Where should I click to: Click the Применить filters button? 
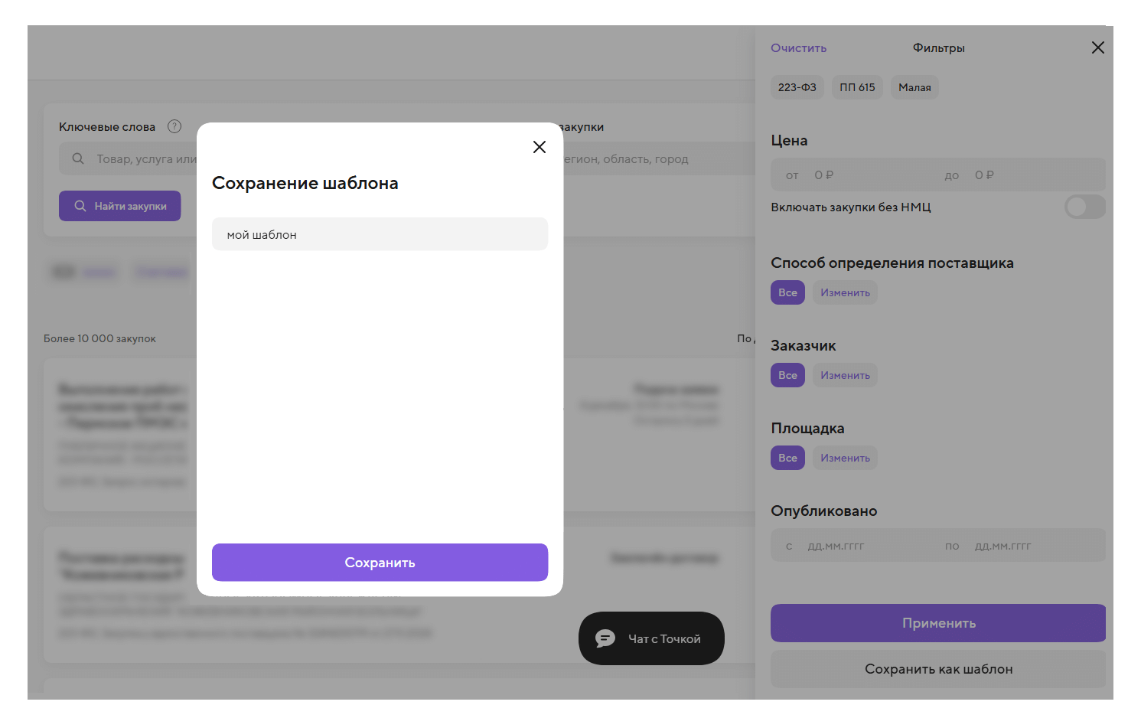click(938, 623)
